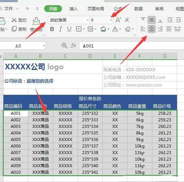The width and height of the screenshot is (184, 182).
Task: Switch to the 页面布局 tab
Action: tap(96, 9)
